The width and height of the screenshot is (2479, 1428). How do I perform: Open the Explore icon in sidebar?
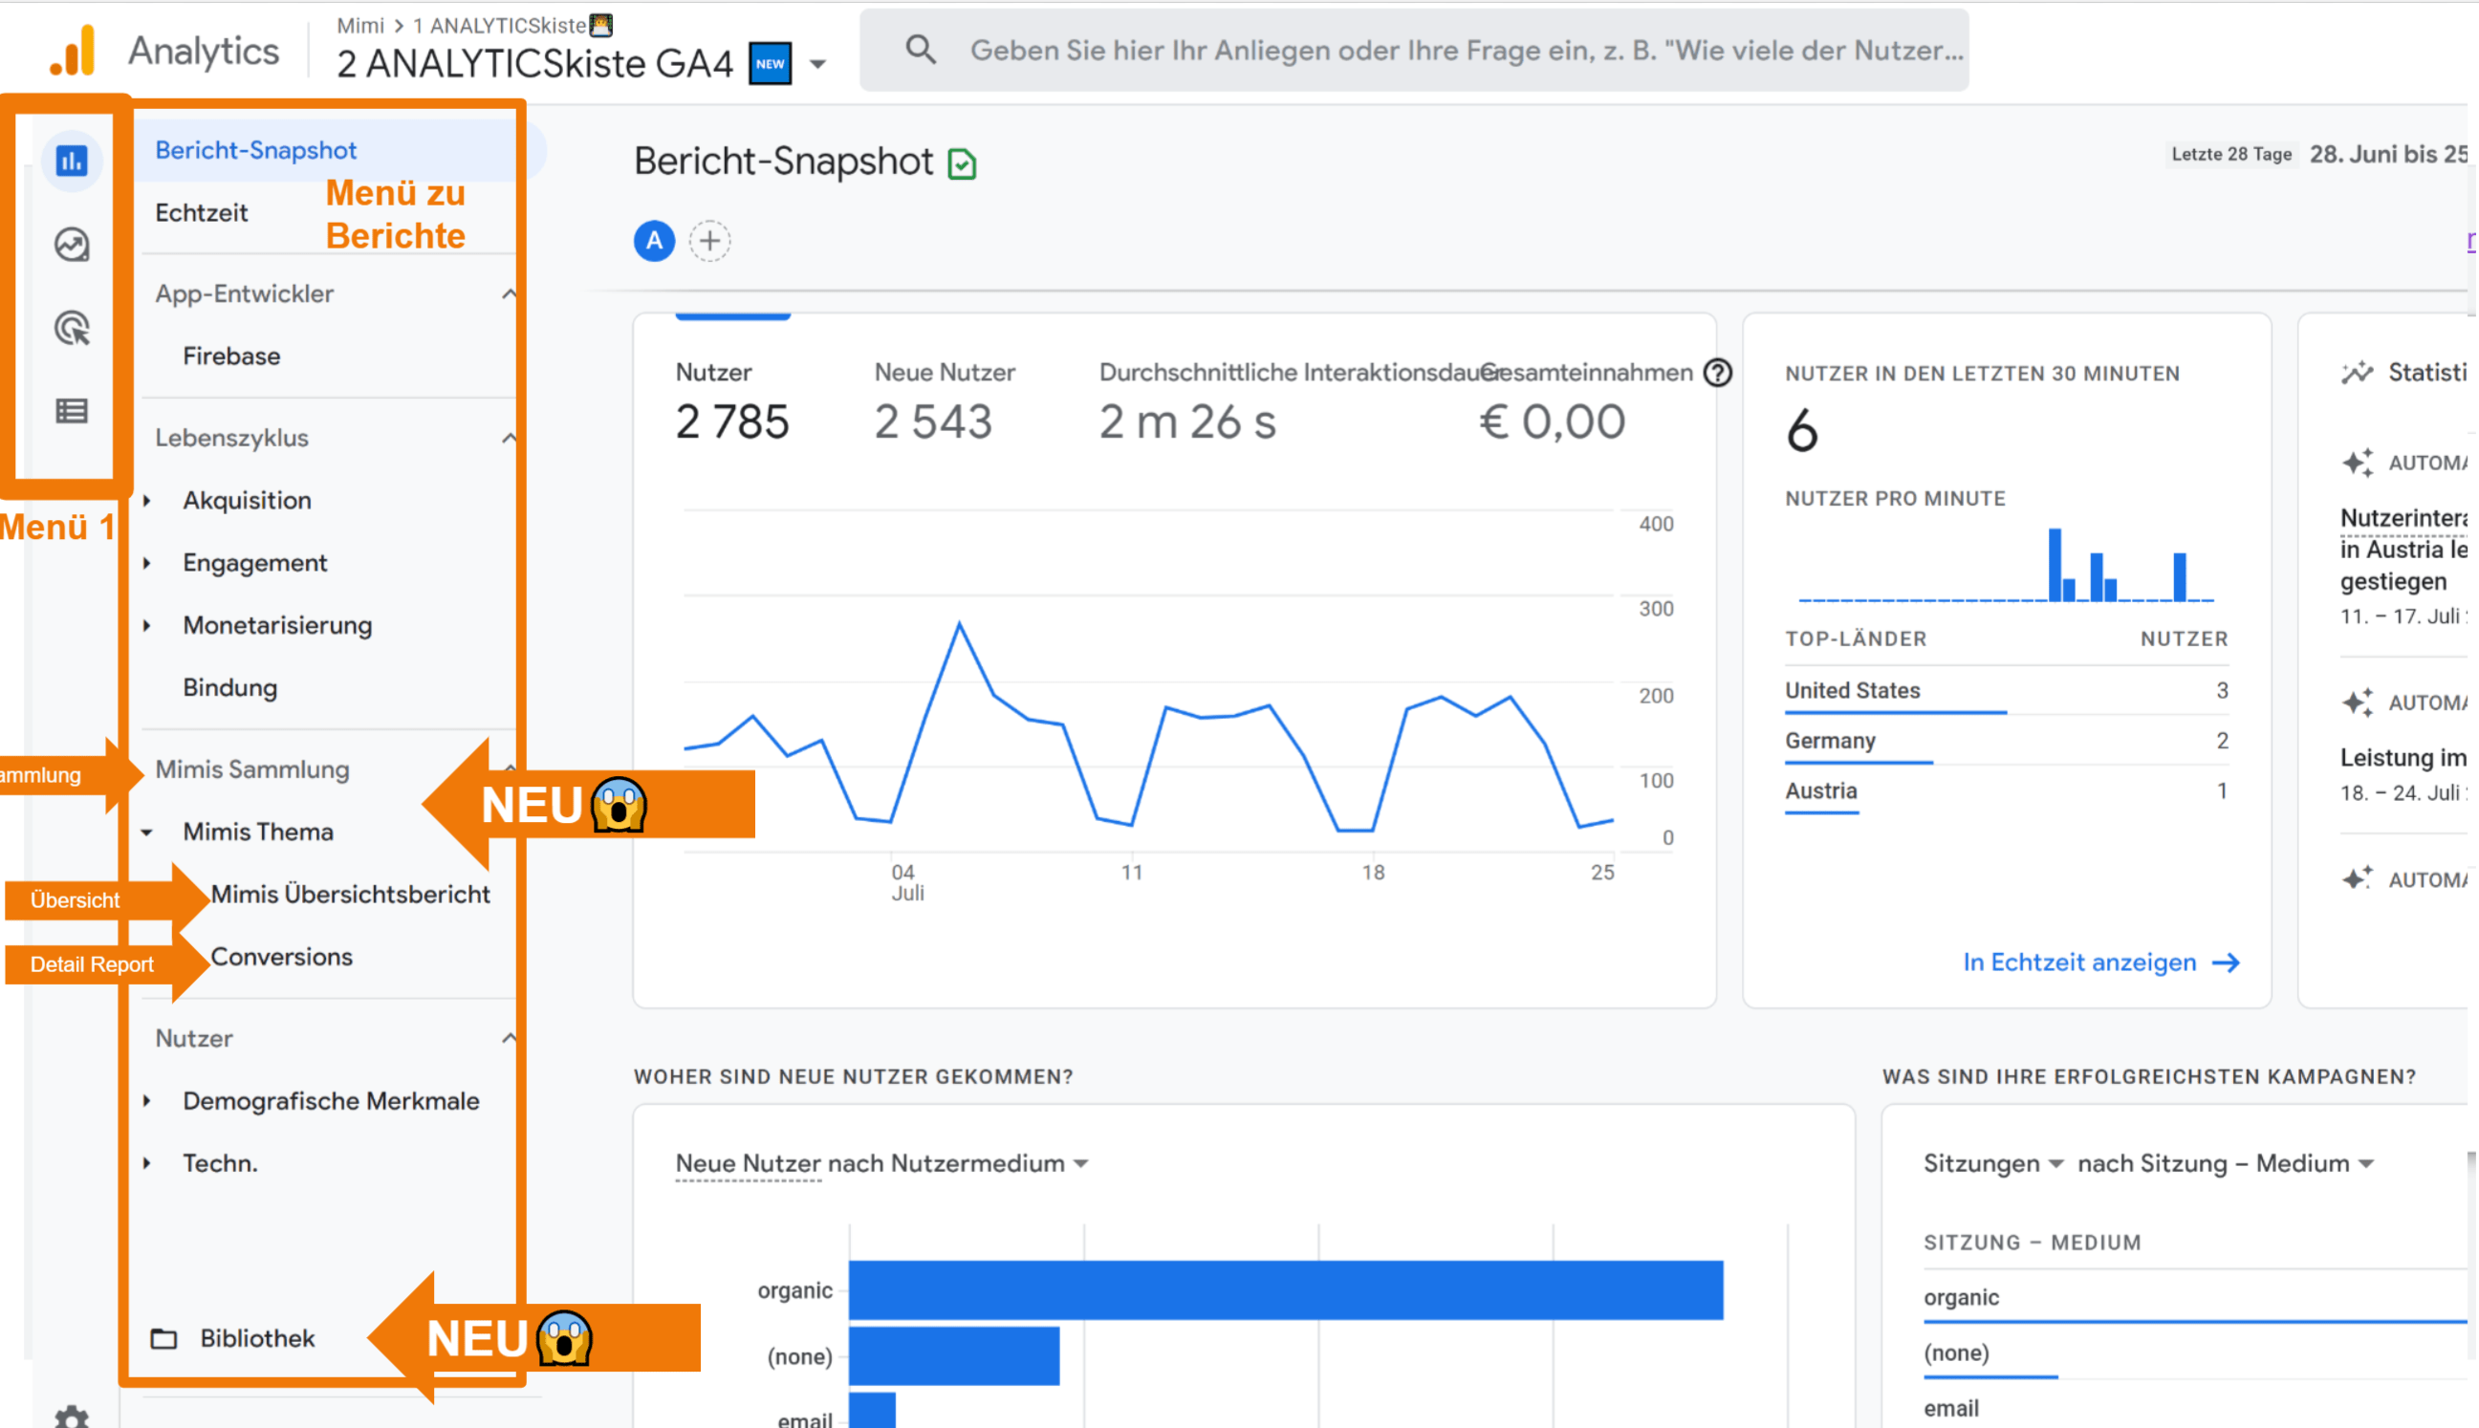72,244
